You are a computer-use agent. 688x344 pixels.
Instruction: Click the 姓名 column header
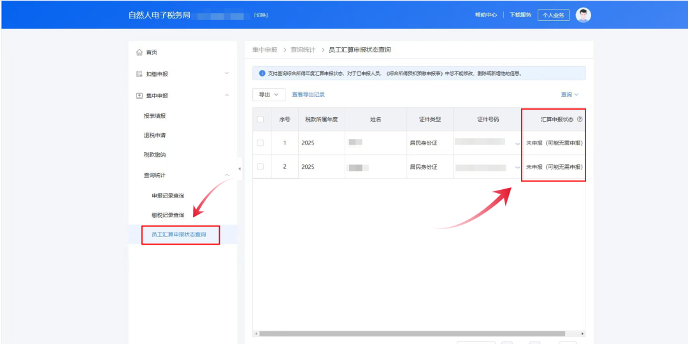(376, 119)
